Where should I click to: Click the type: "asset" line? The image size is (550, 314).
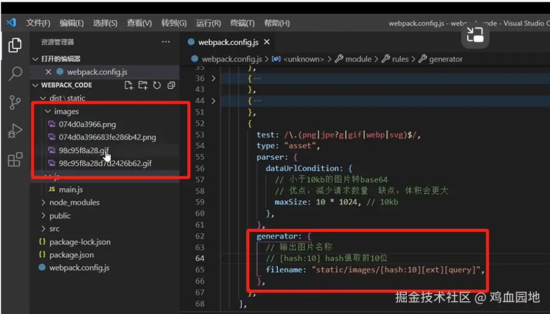(288, 146)
